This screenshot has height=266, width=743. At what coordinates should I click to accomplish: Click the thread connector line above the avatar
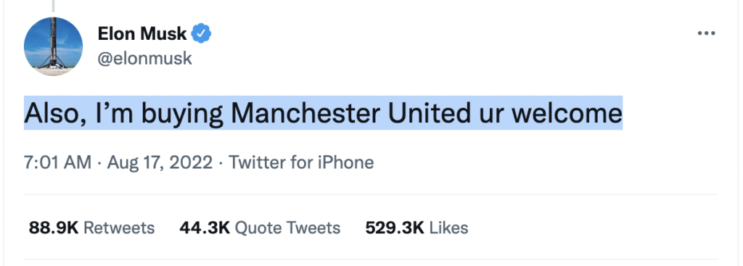coord(53,6)
